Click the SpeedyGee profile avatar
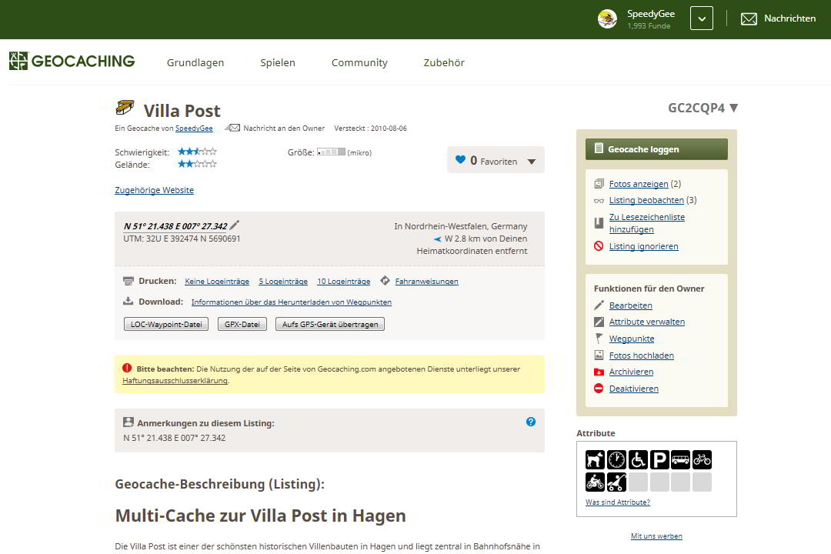The image size is (831, 554). click(607, 19)
